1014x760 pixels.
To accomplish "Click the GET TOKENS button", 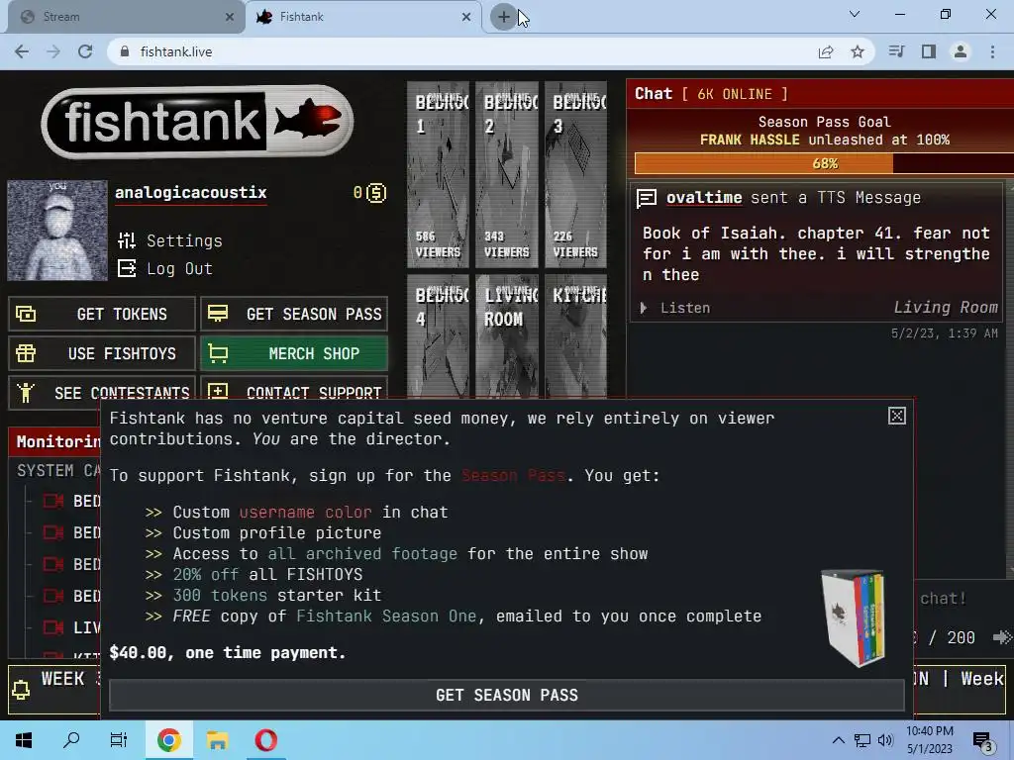I will [102, 314].
